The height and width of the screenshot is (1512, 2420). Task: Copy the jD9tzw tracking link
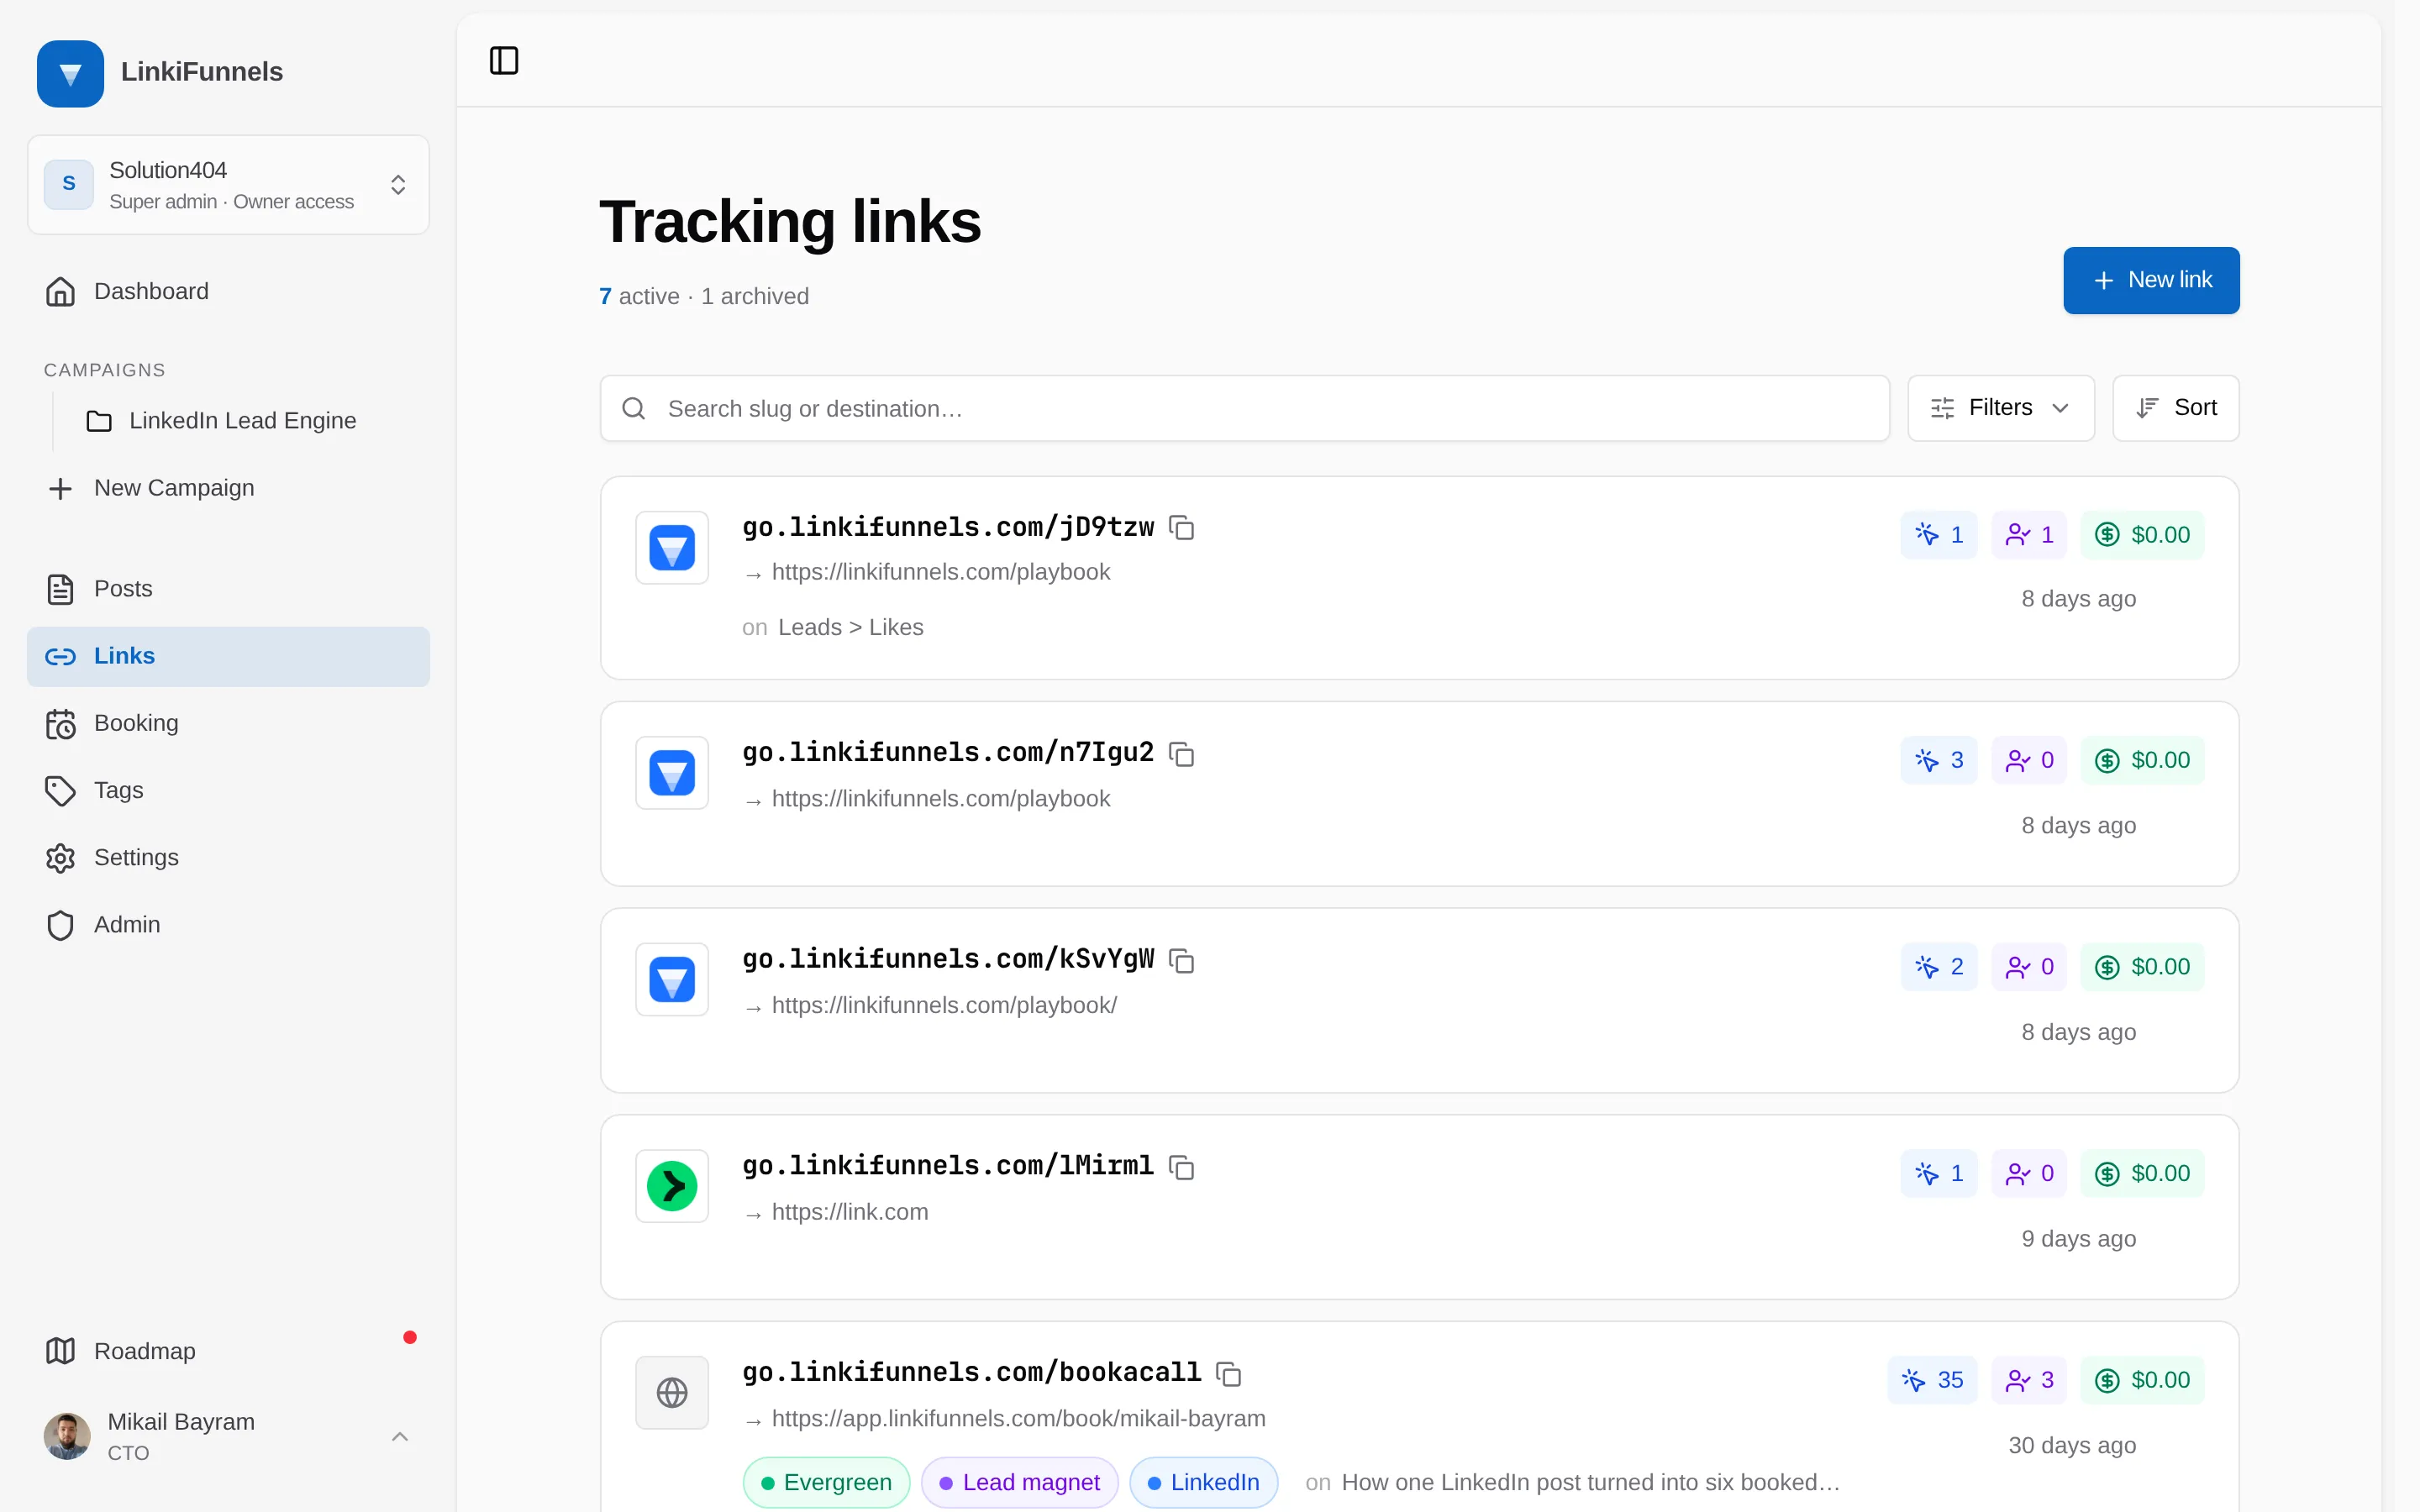click(1182, 527)
